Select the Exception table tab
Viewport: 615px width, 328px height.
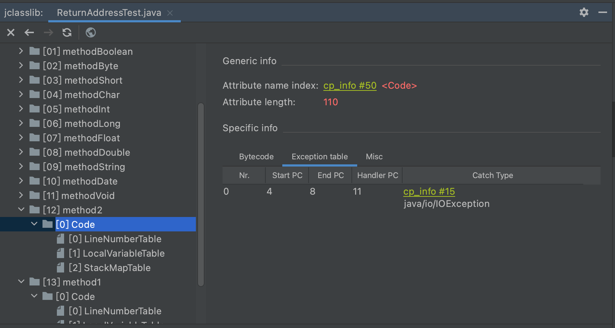[x=319, y=157]
